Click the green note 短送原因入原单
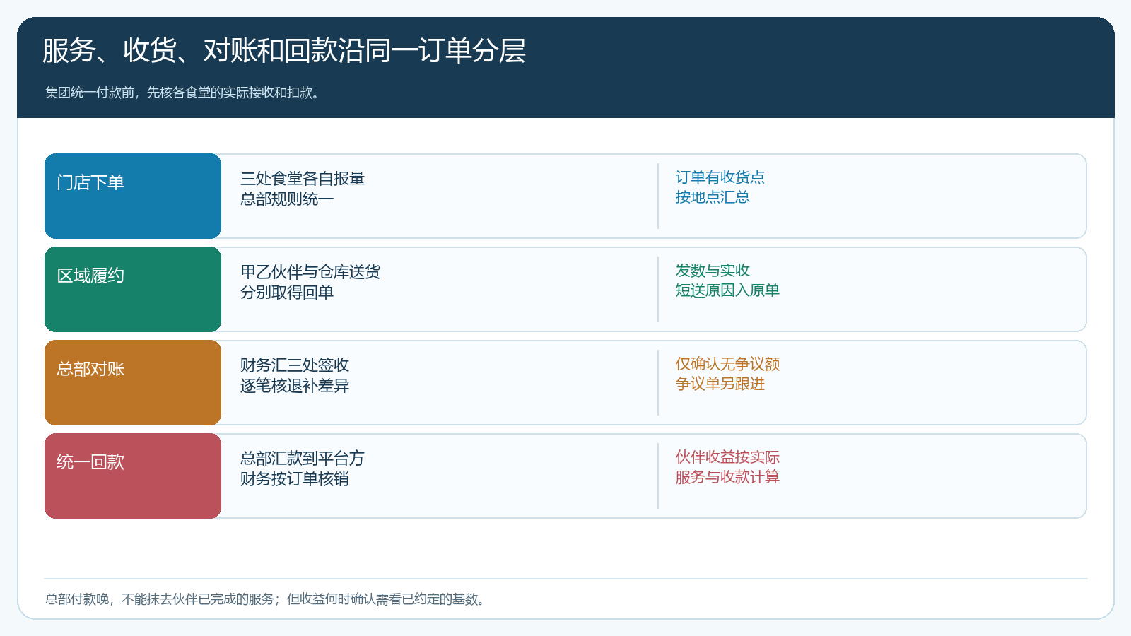Screen dimensions: 1131x636 point(727,290)
